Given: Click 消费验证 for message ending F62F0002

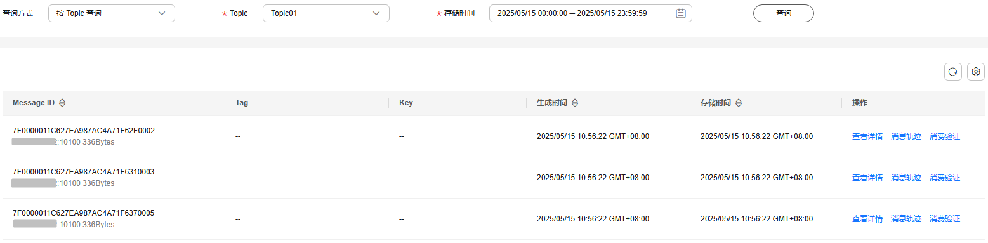Looking at the screenshot, I should 945,136.
